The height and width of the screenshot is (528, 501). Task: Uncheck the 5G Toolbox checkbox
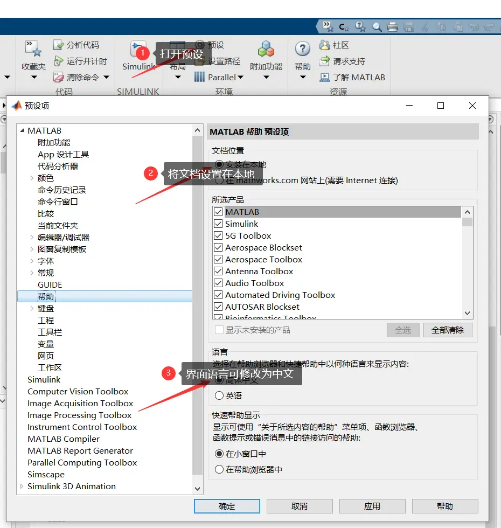click(x=218, y=235)
